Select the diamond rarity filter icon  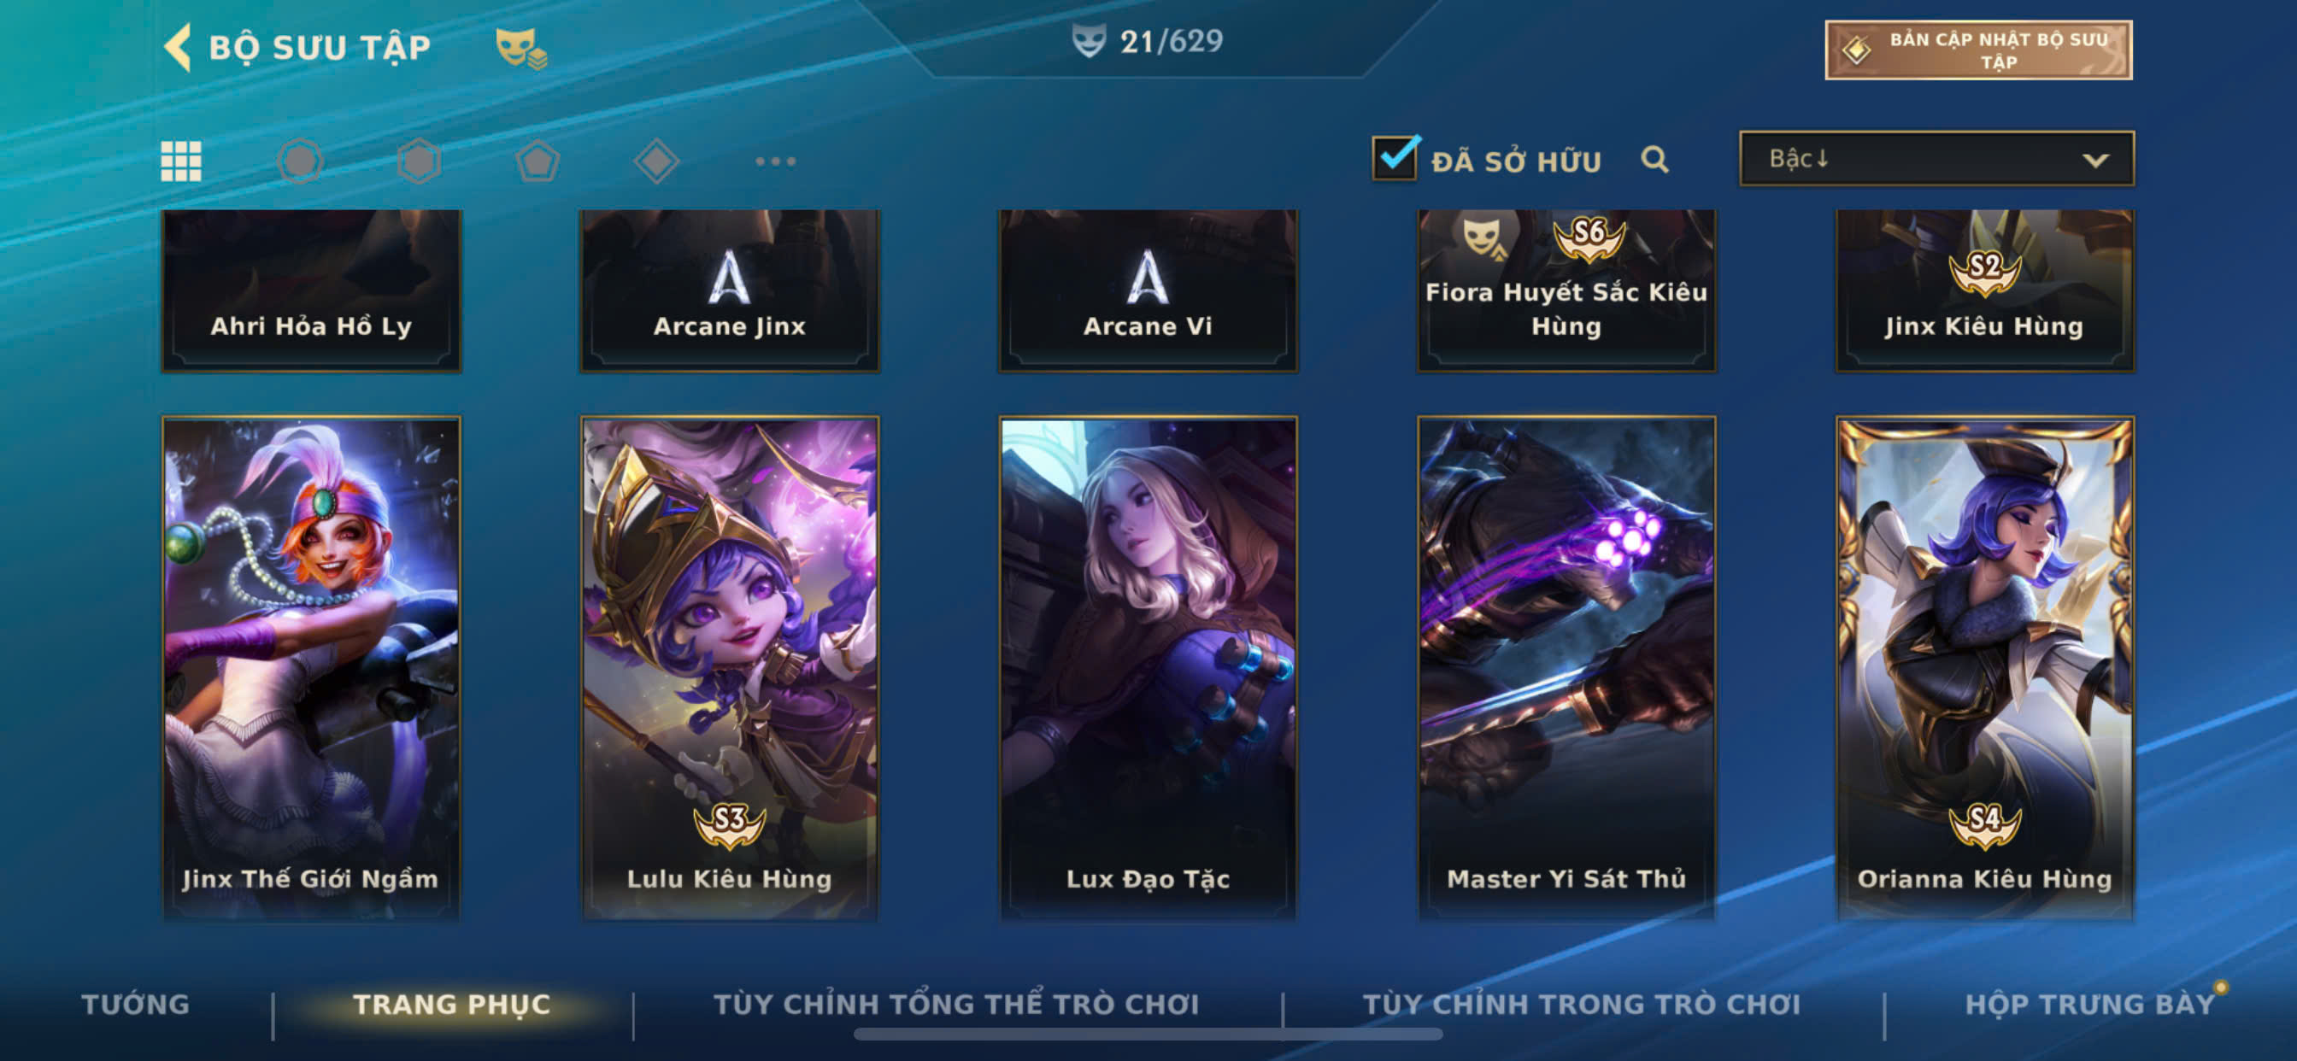point(656,161)
